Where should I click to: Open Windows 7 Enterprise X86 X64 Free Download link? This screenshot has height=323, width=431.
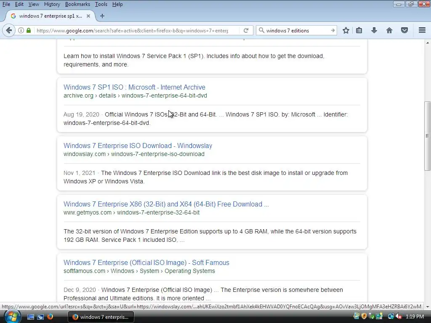pos(166,204)
